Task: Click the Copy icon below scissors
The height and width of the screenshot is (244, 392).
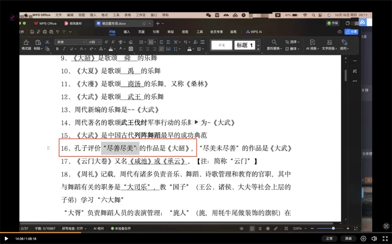Action: (x=47, y=49)
